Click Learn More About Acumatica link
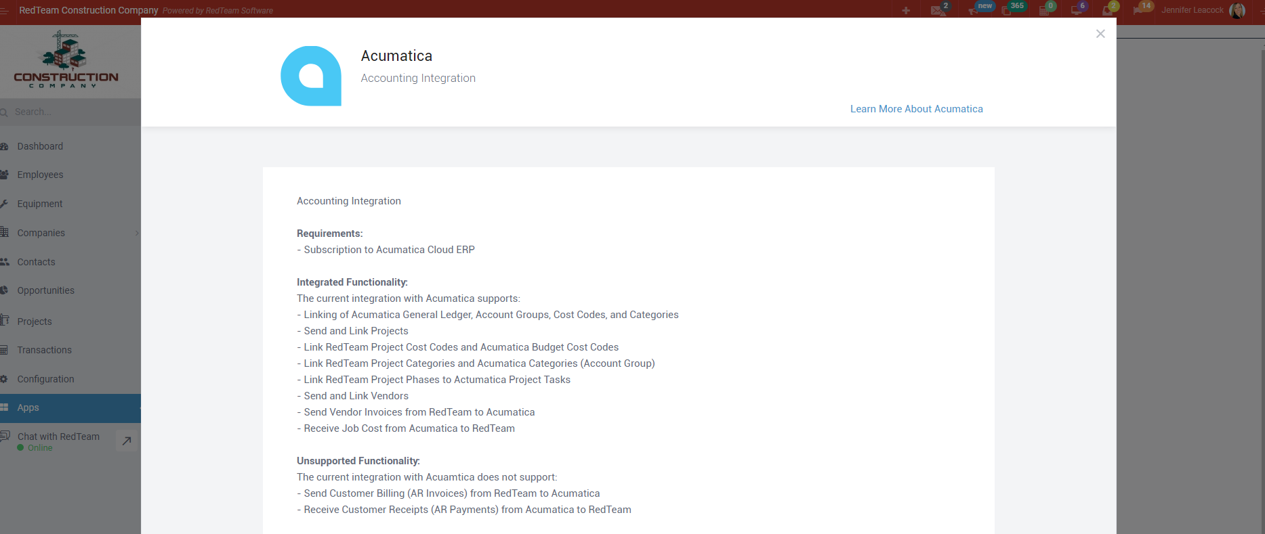 [x=916, y=109]
